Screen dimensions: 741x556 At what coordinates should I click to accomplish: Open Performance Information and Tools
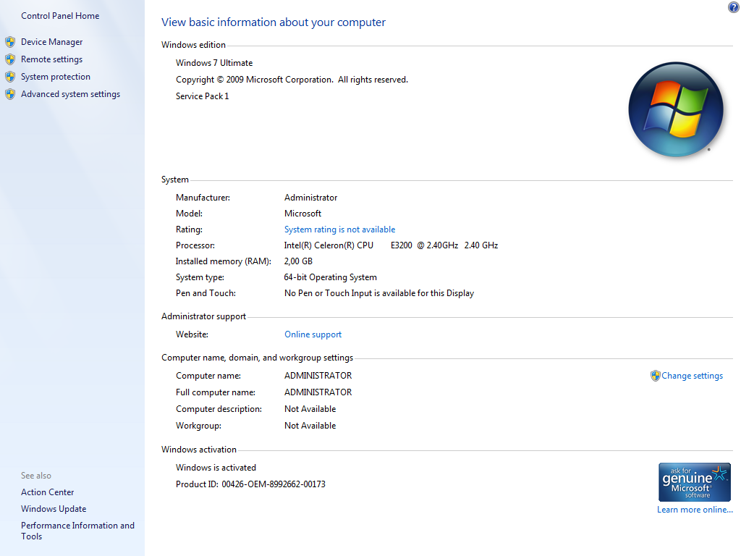77,531
